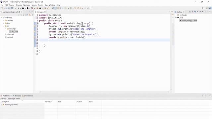This screenshot has height=119, width=212.
Task: Click the New file toolbar icon
Action: point(2,8)
